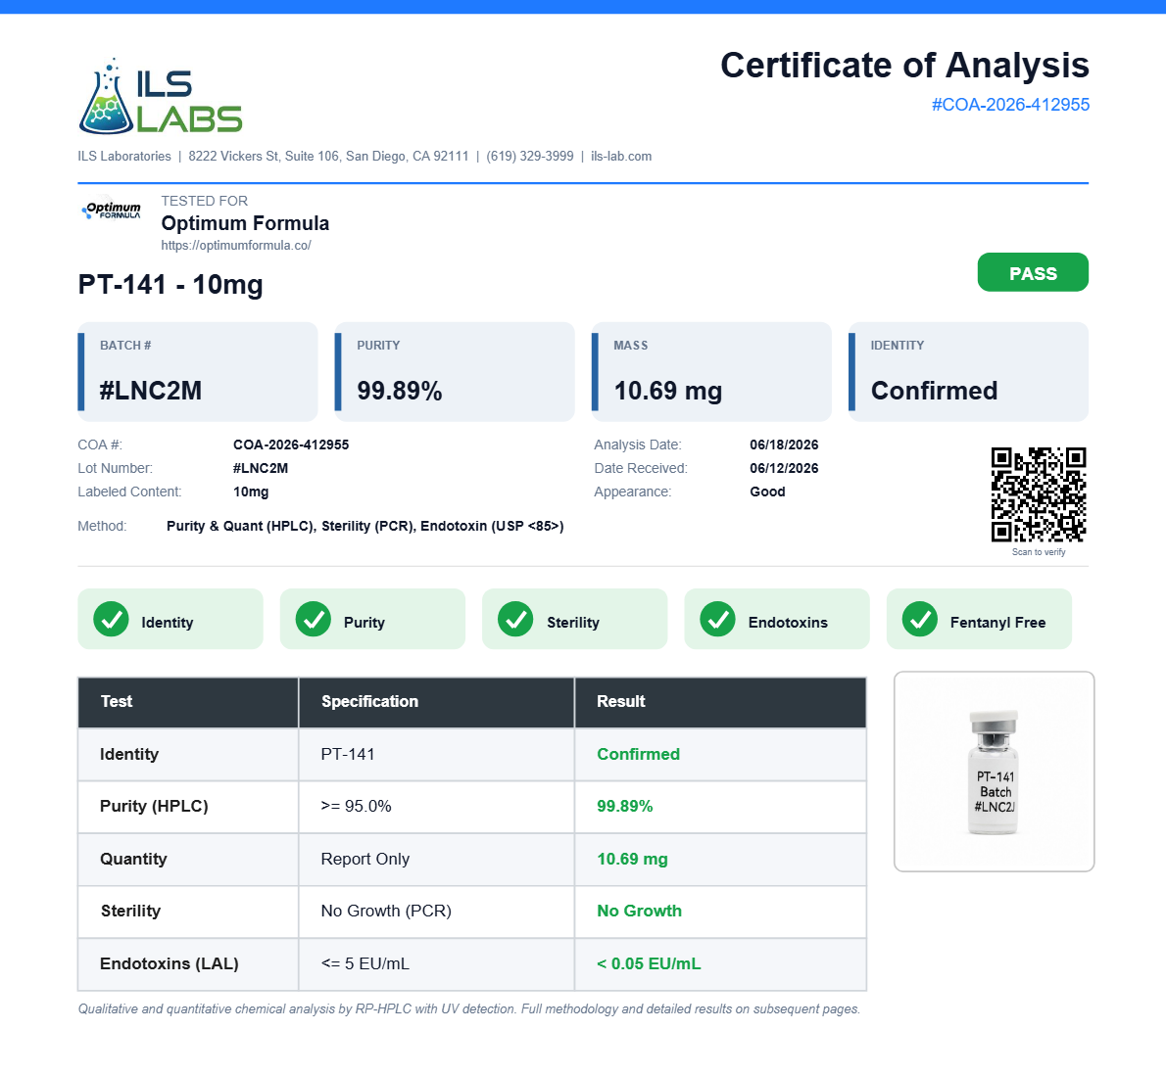The height and width of the screenshot is (1077, 1166).
Task: Click the ILS Labs flask logo
Action: tap(160, 97)
